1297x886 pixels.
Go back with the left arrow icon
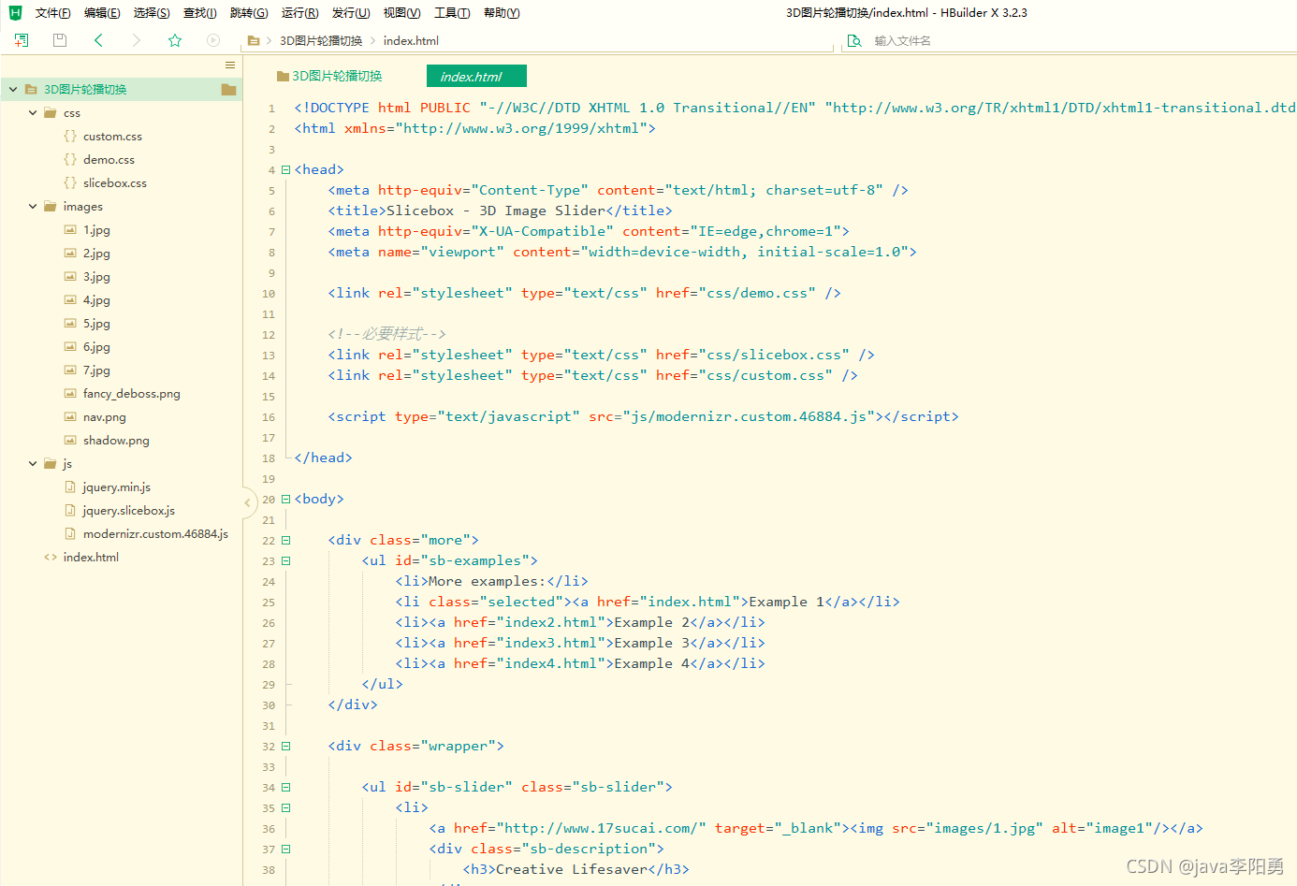(98, 40)
